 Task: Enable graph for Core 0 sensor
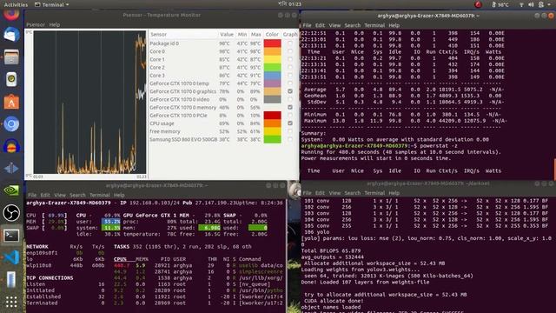coord(290,51)
